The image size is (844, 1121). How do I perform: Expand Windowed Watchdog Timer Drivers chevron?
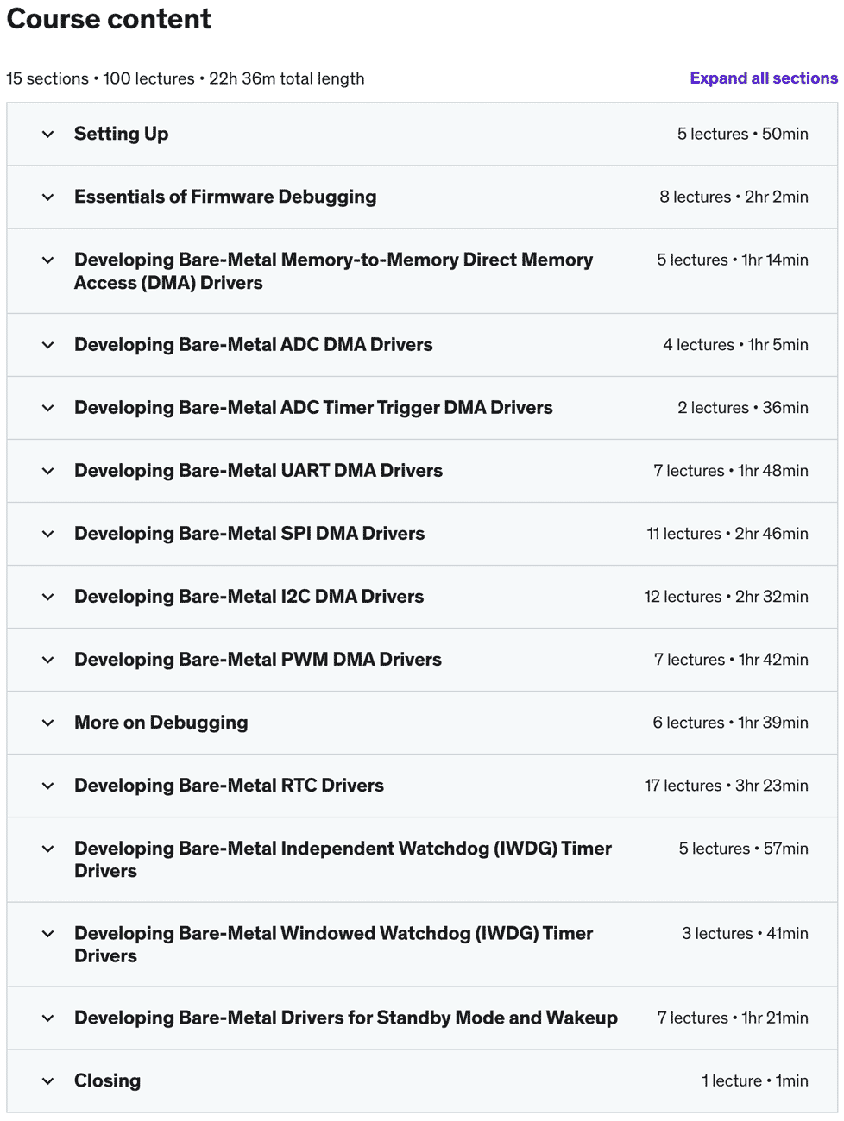coord(48,934)
